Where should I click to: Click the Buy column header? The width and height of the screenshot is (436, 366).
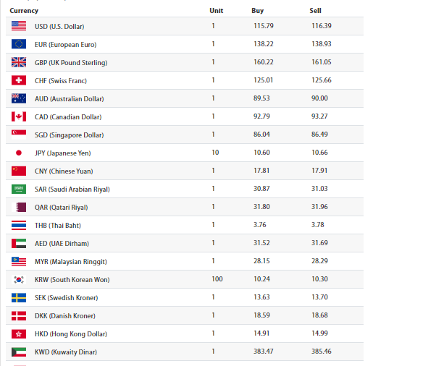[x=258, y=11]
